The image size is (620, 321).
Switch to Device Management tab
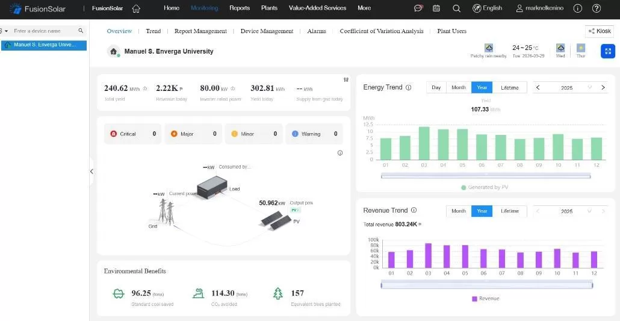(267, 31)
